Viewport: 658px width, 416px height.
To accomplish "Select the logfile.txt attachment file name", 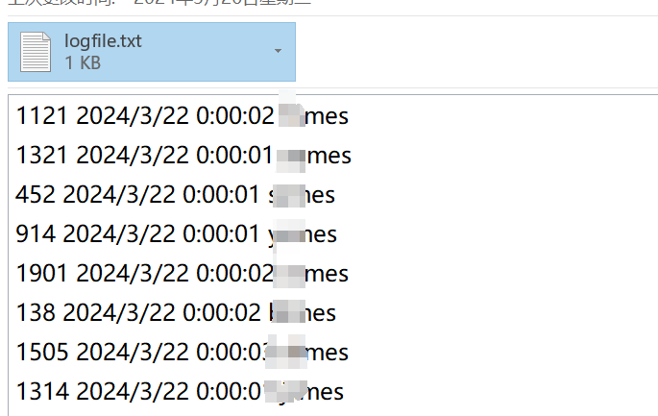I will (x=104, y=40).
